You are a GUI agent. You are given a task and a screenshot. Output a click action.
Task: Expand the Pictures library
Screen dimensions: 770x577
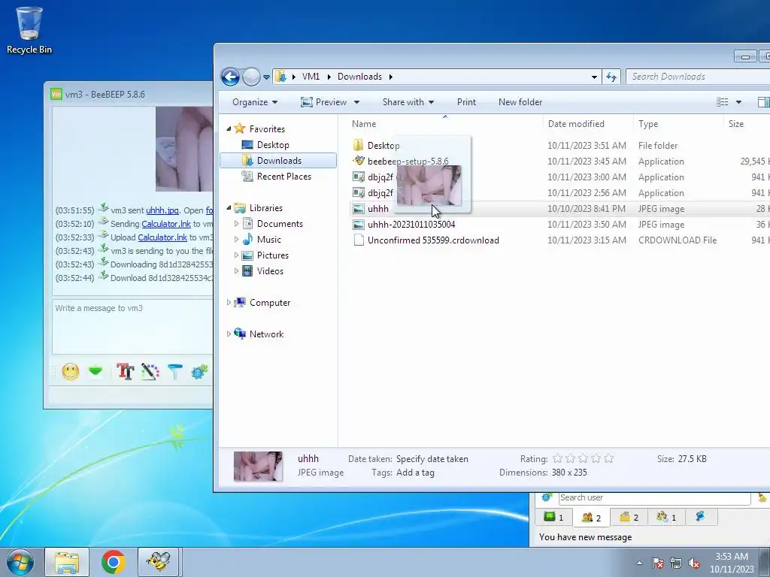coord(236,255)
